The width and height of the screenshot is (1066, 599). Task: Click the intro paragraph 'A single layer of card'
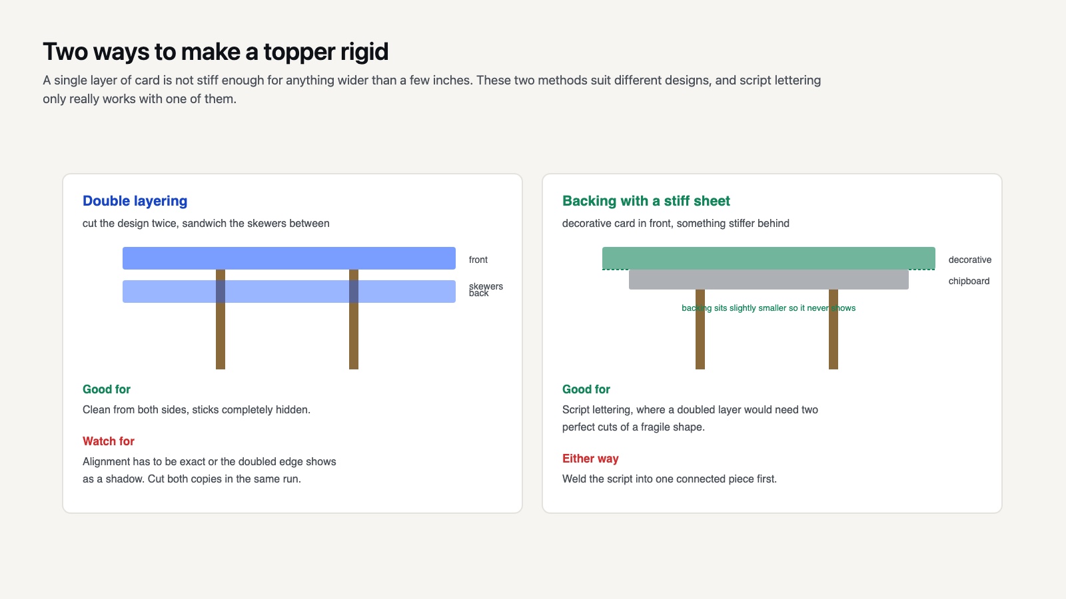pos(432,89)
